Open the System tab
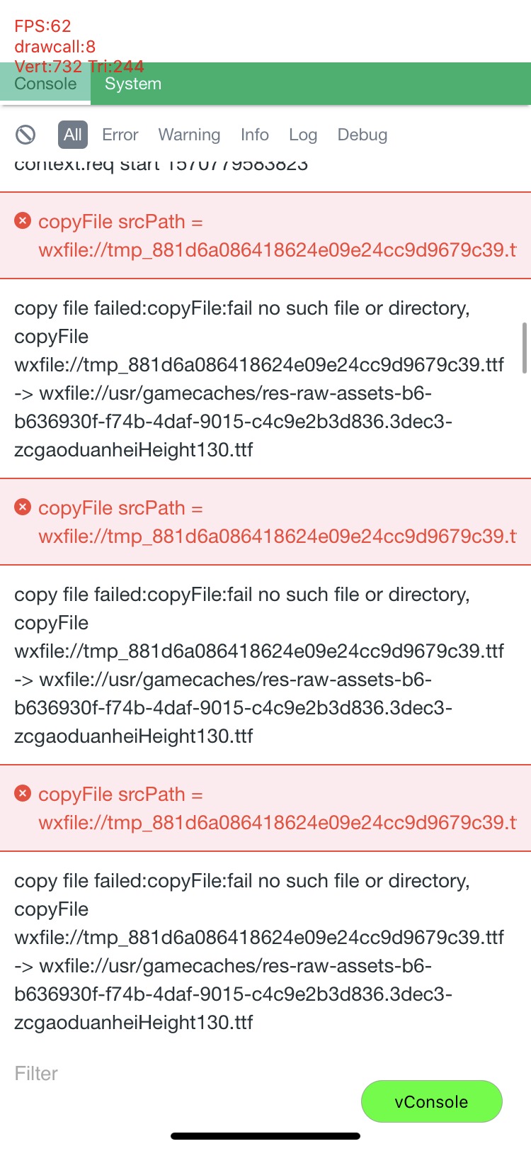531x1151 pixels. pyautogui.click(x=133, y=84)
